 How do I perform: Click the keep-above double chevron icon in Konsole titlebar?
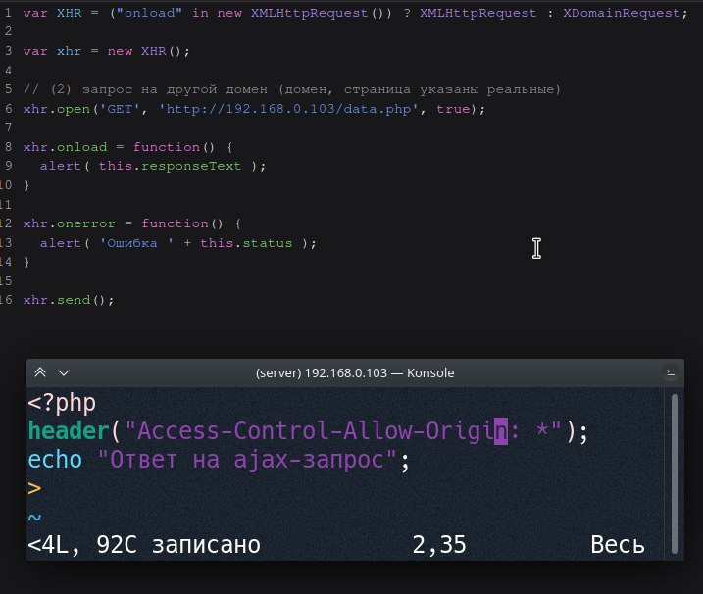point(40,372)
